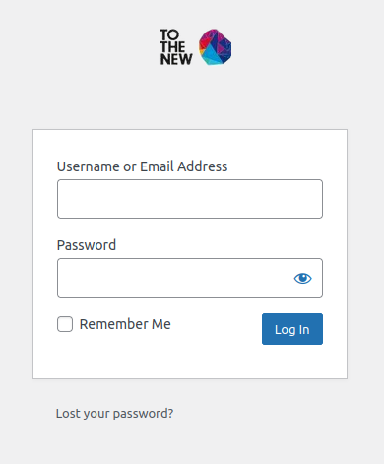Screen dimensions: 384x464
Task: Tick the Remember Me checkbox
Action: (65, 324)
